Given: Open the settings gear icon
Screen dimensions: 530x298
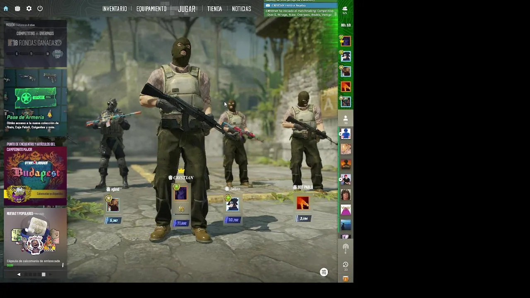Looking at the screenshot, I should 29,8.
